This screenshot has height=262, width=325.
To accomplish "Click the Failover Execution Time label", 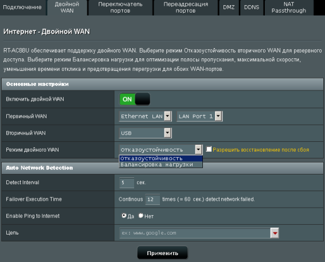I will [34, 199].
